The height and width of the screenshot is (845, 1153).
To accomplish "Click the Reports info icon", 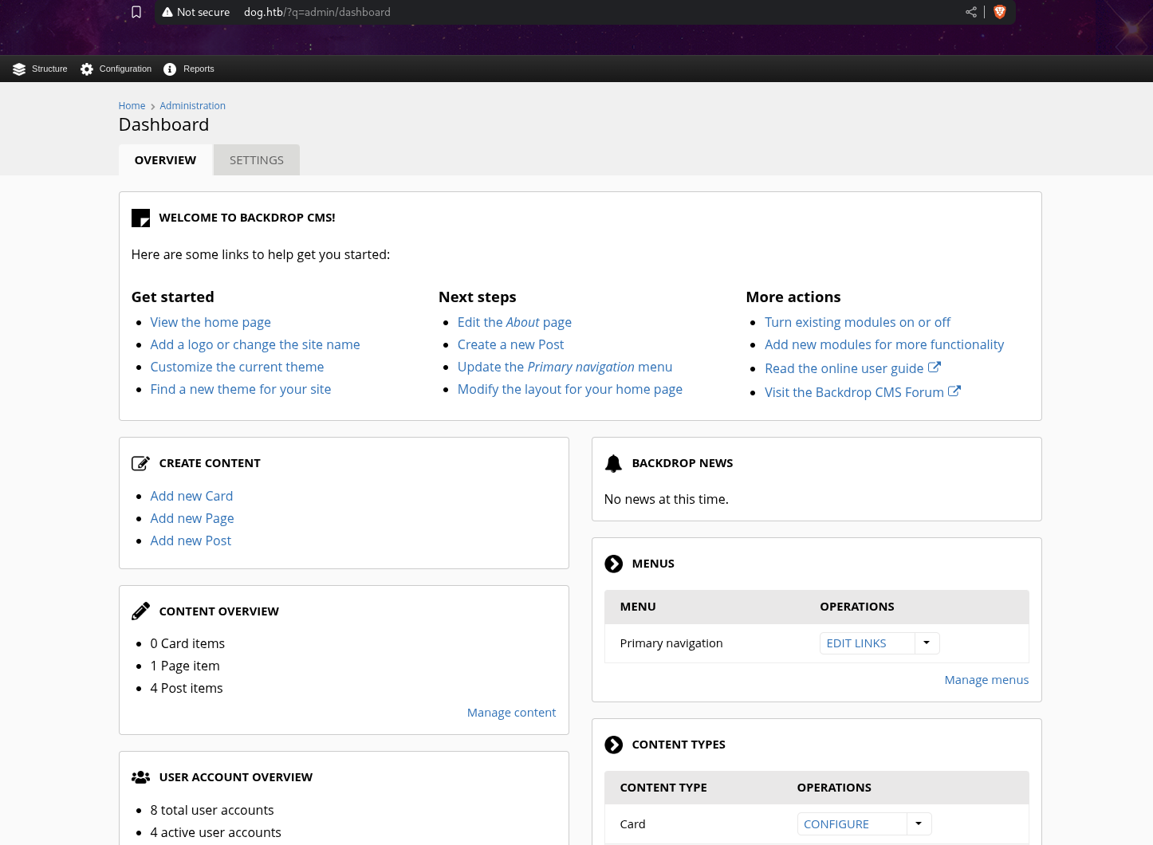I will 170,69.
